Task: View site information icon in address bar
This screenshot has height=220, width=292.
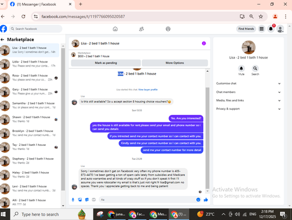Action: point(36,16)
